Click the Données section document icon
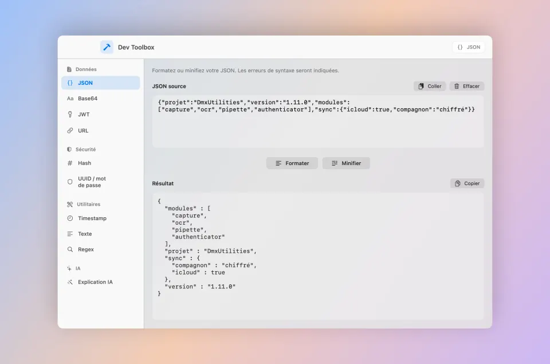The width and height of the screenshot is (550, 364). point(69,69)
